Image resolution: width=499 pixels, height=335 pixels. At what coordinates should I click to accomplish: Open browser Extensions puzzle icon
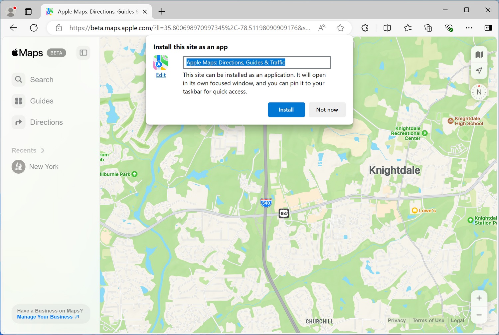point(365,28)
